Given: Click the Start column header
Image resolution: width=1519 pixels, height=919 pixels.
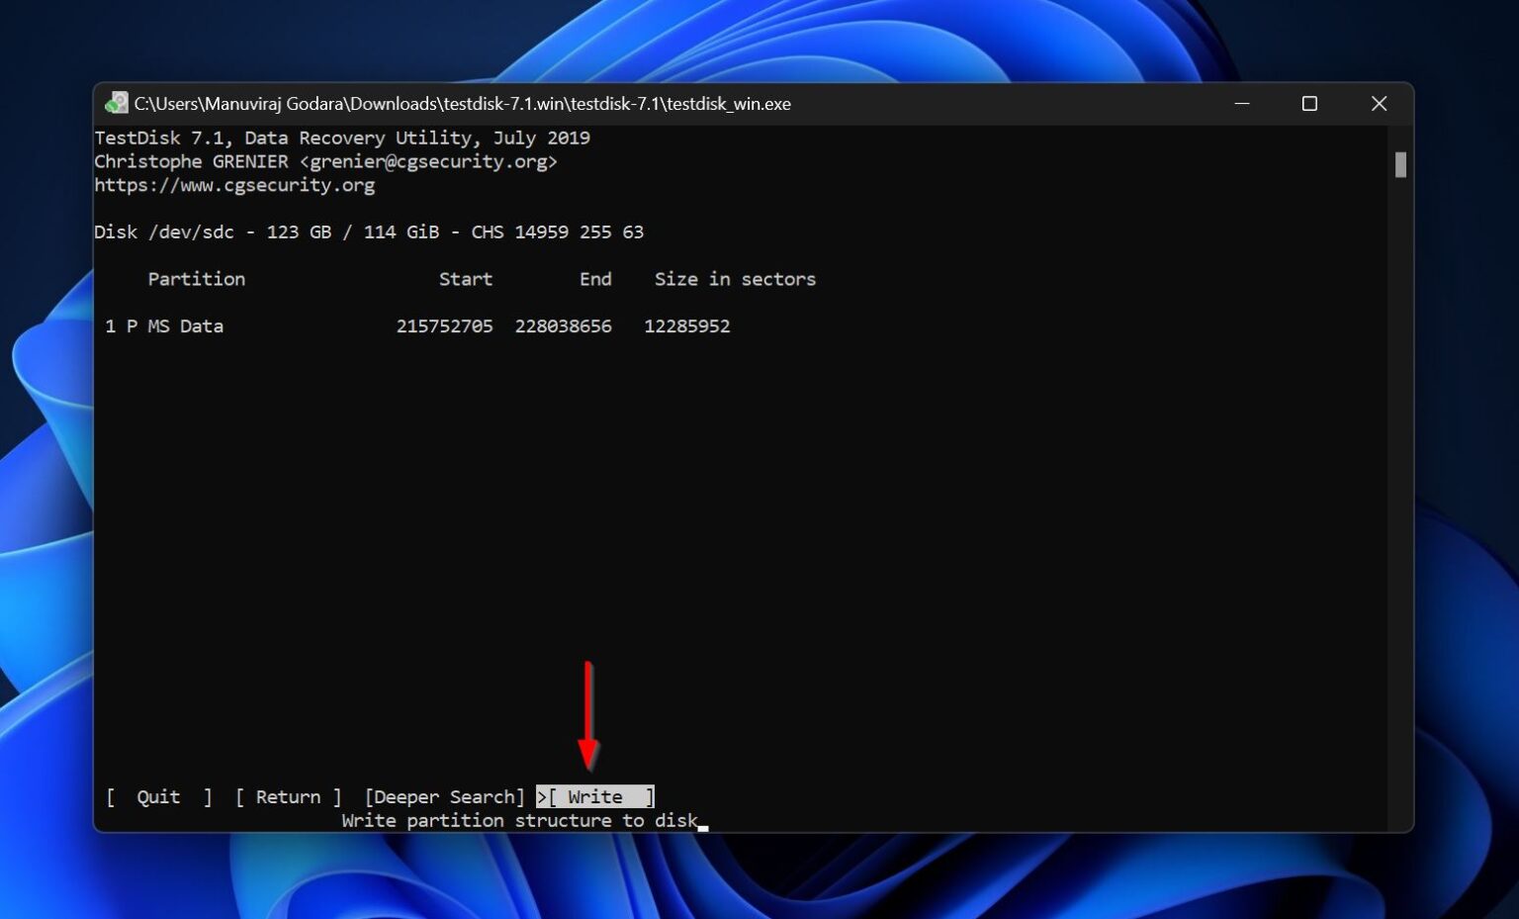Looking at the screenshot, I should pyautogui.click(x=466, y=279).
